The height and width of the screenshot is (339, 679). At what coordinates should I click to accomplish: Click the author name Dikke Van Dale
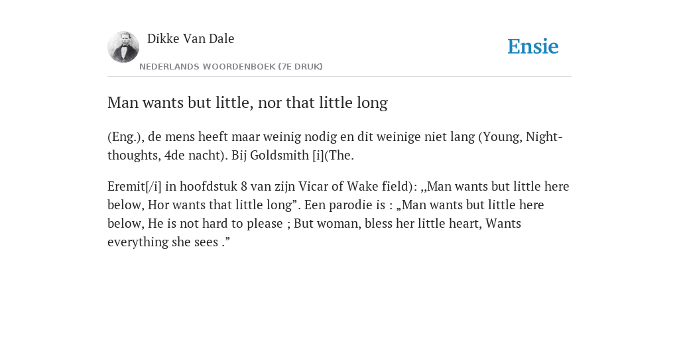click(x=190, y=38)
